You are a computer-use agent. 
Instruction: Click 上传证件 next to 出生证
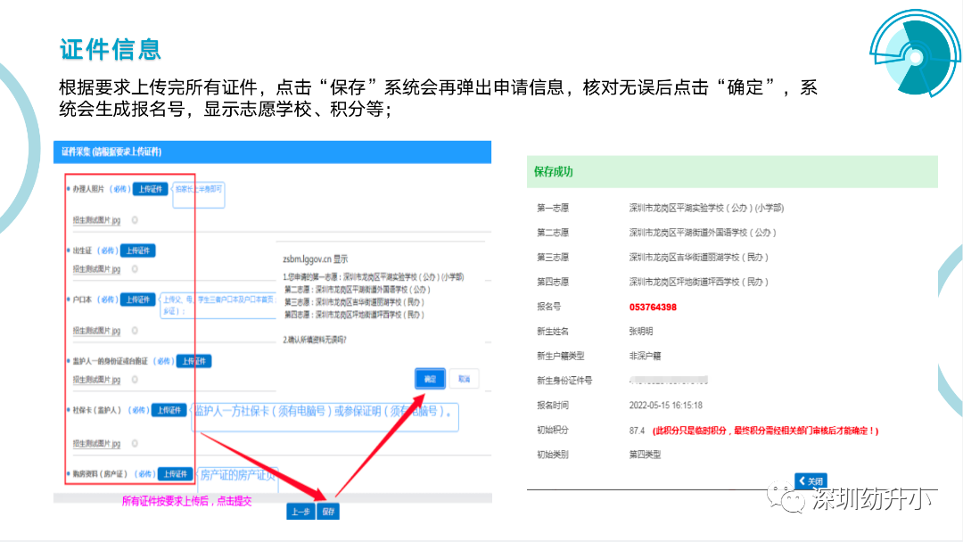(137, 250)
